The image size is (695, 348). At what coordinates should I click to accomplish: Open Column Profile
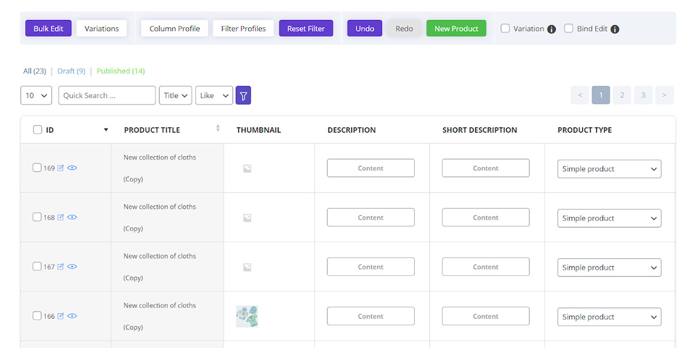pos(175,28)
